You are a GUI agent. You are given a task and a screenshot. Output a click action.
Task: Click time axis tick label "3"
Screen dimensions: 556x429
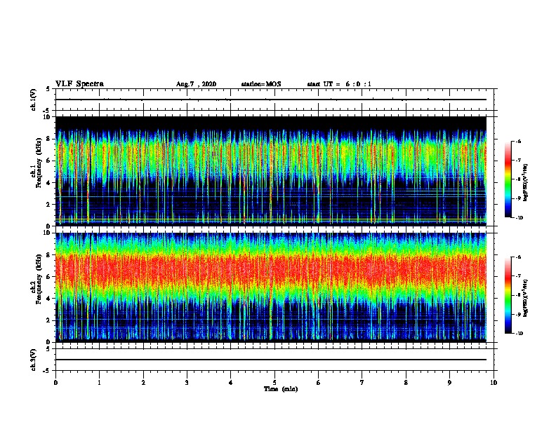(x=187, y=383)
